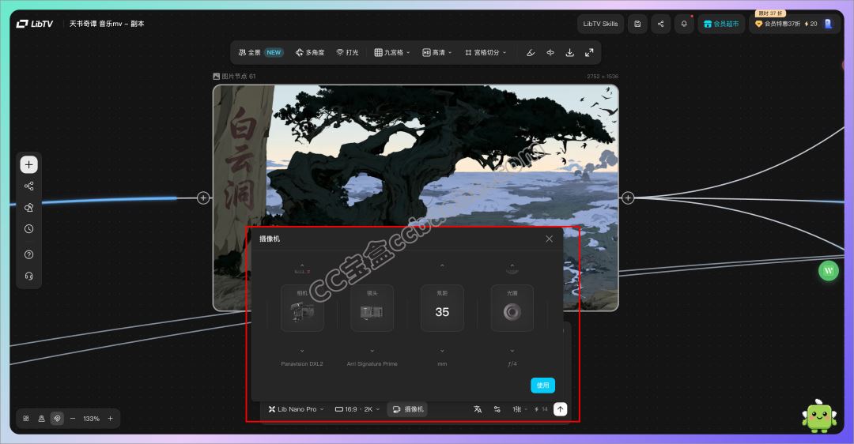Click the 图片节点 61 label

[234, 76]
